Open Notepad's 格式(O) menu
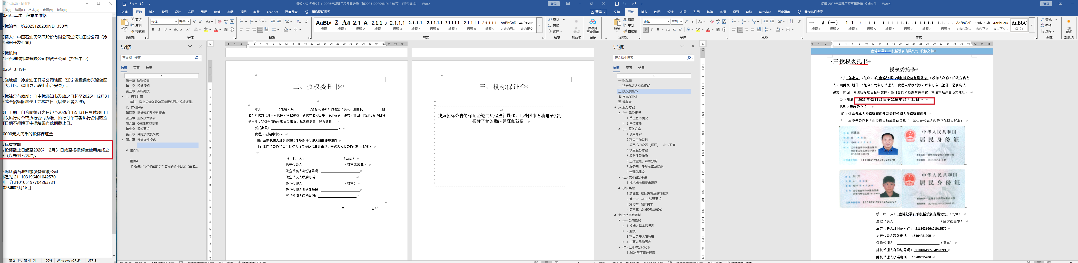This screenshot has height=263, width=1078. click(34, 10)
